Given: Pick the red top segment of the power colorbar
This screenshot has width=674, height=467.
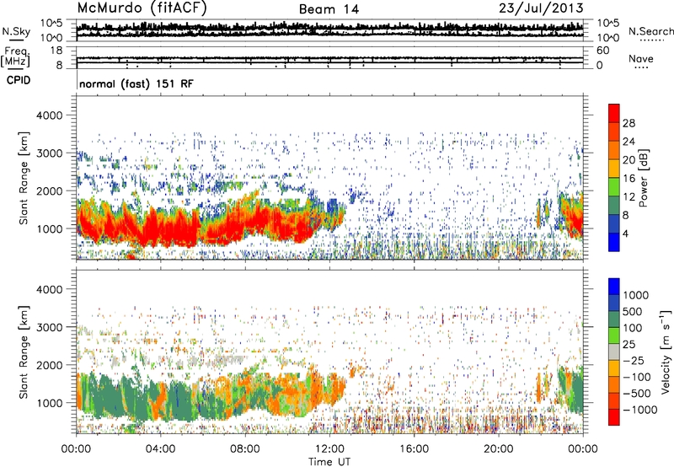Looking at the screenshot, I should 614,114.
